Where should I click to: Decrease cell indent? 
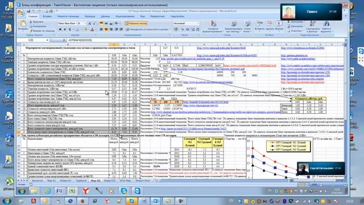[116, 30]
